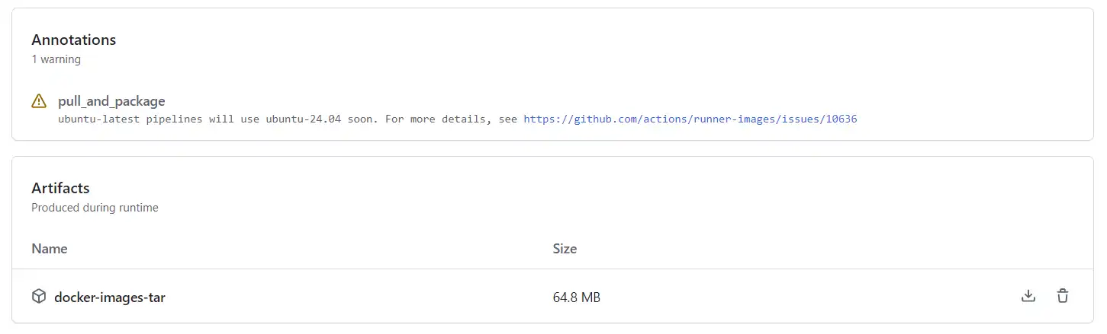
Task: Click the yellow warning triangle icon
Action: click(39, 101)
